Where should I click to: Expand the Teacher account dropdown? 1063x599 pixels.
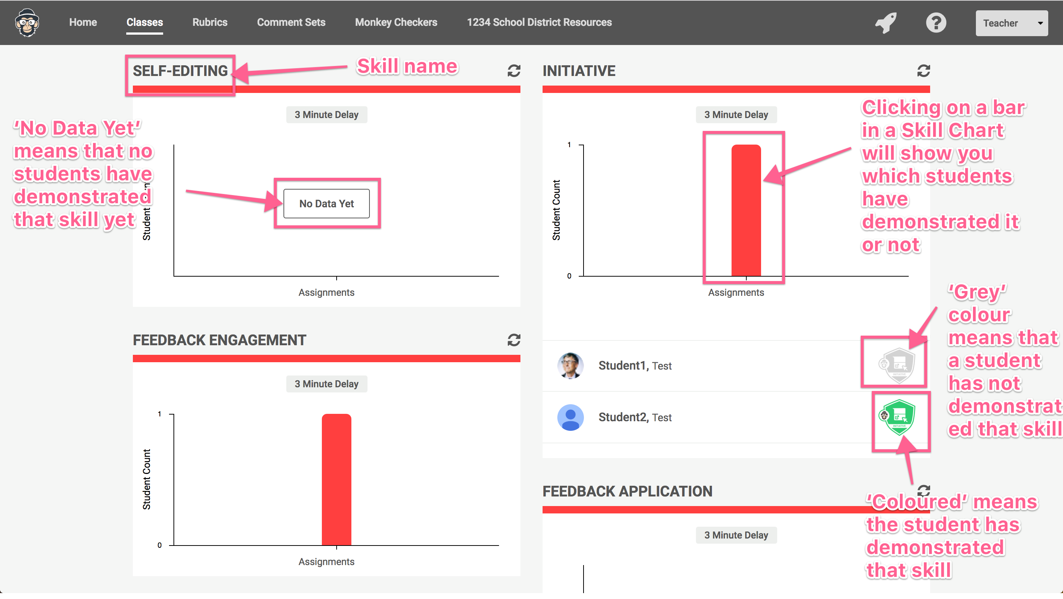[x=1011, y=23]
